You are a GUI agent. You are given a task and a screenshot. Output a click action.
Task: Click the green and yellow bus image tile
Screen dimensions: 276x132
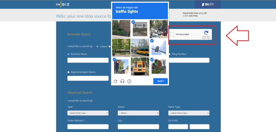pyautogui.click(x=140, y=48)
